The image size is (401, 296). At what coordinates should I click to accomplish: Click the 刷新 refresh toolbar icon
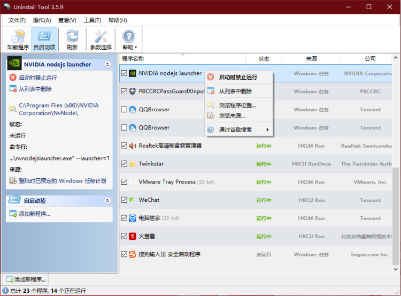coord(72,40)
